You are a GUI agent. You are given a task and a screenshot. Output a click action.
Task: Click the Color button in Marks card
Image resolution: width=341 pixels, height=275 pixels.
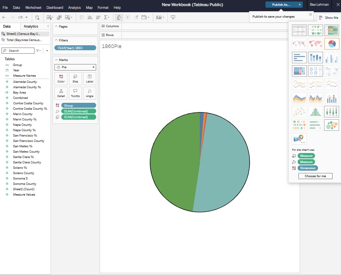(61, 78)
